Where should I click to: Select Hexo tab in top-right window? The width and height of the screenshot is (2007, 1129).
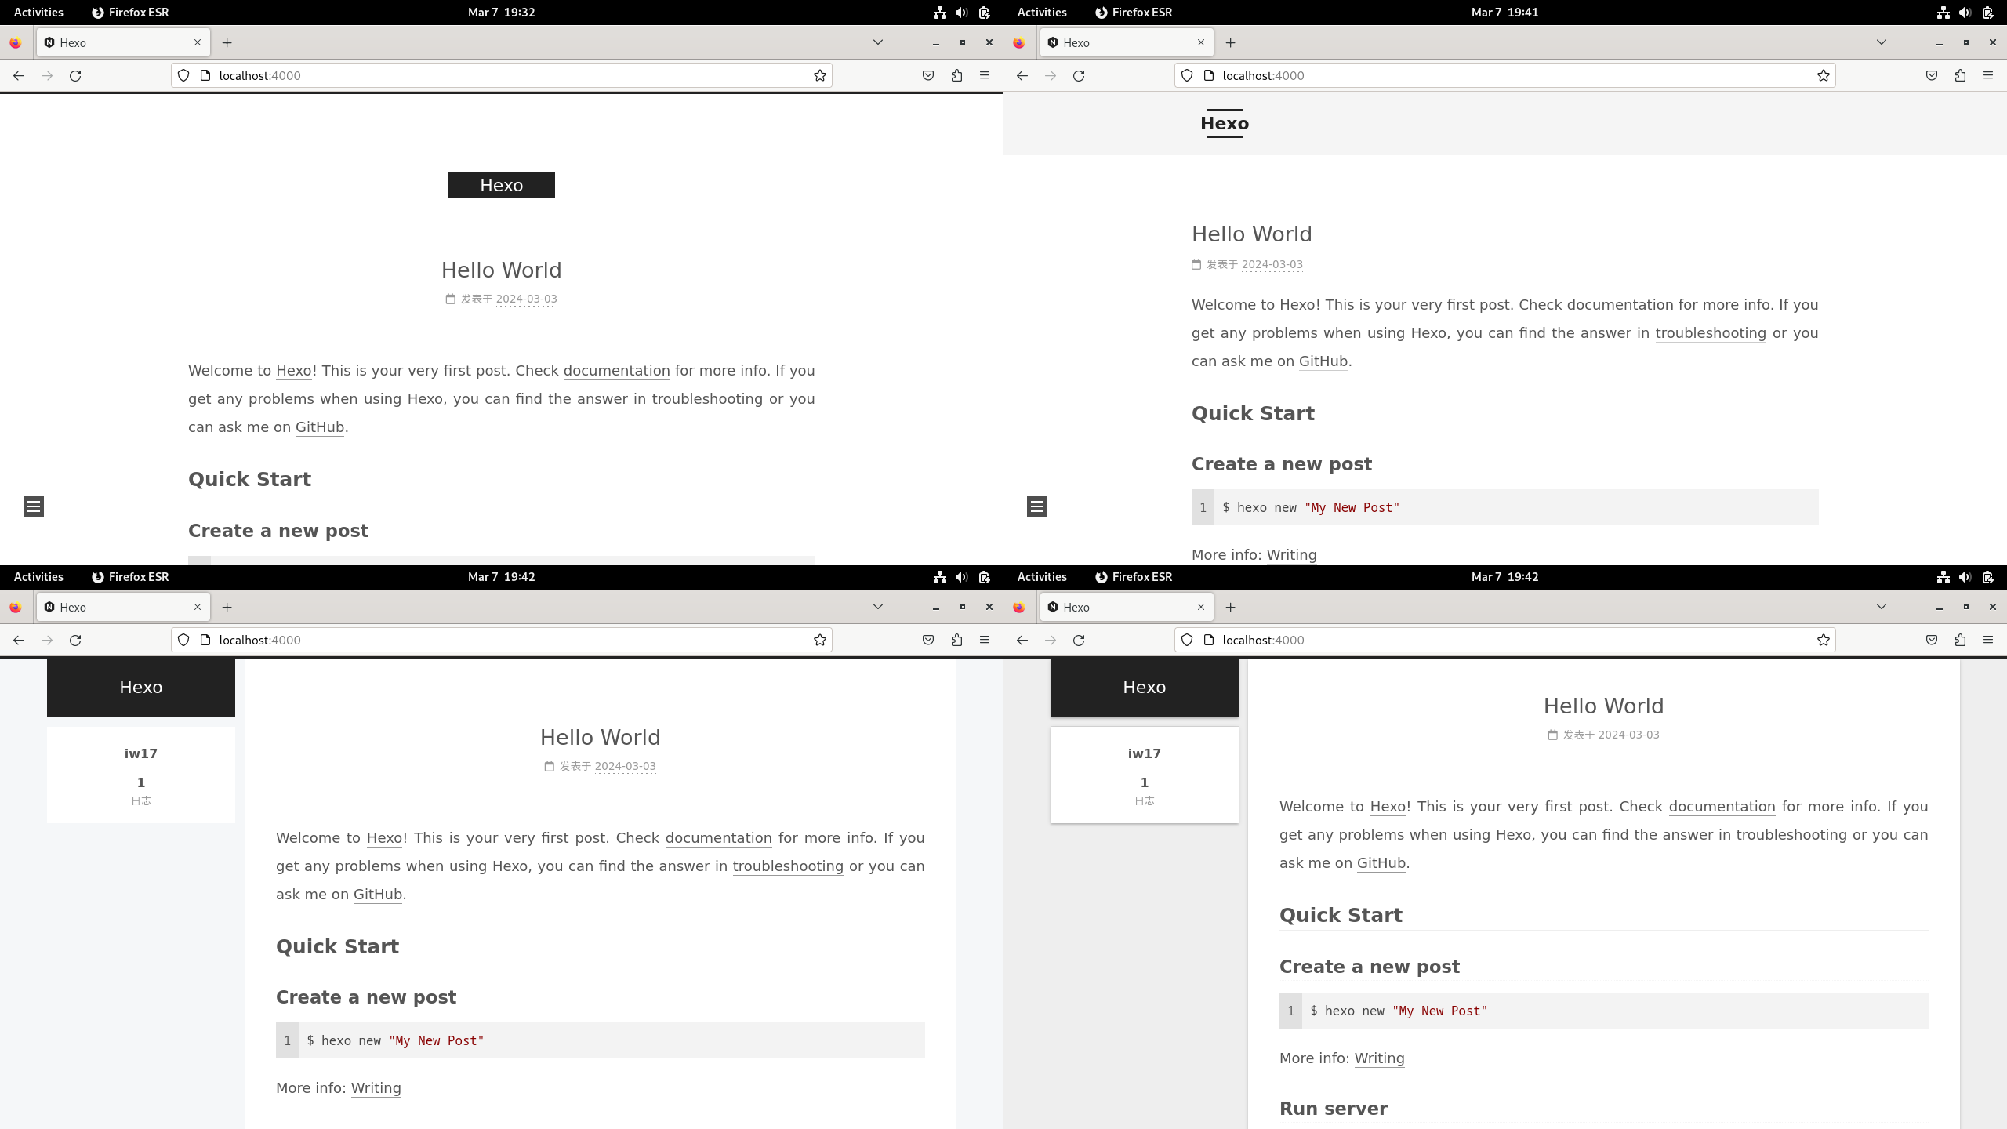[1127, 42]
